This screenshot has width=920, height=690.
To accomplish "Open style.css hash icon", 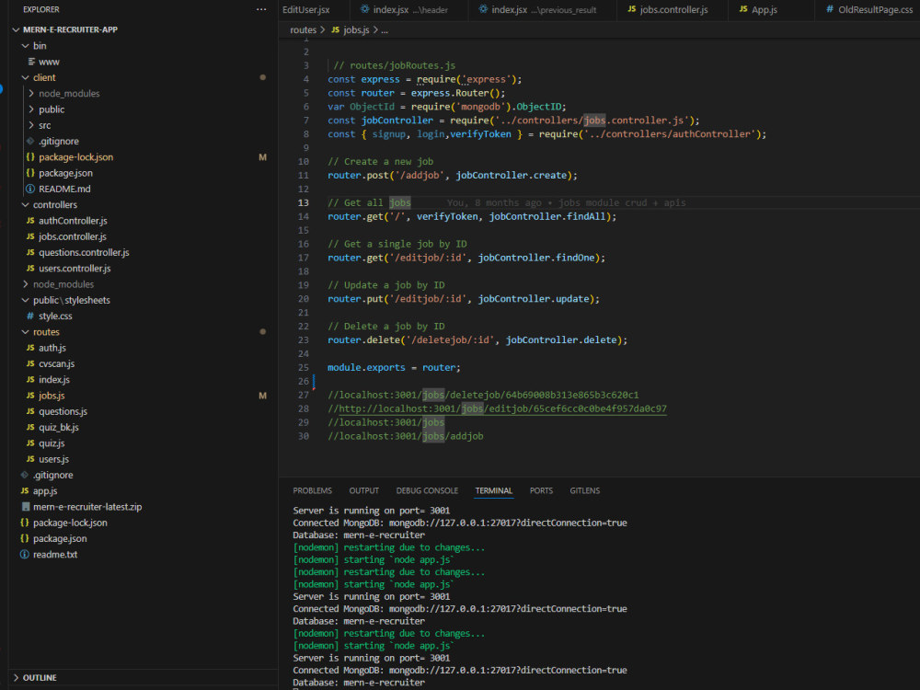I will (x=30, y=316).
